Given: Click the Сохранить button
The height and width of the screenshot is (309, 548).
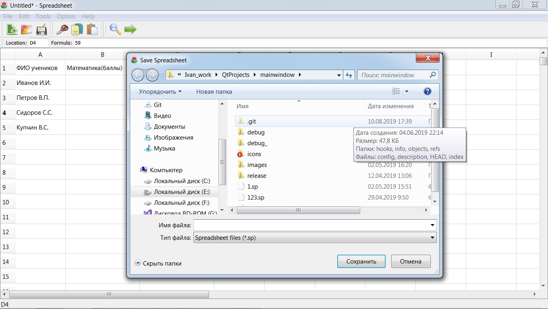Looking at the screenshot, I should tap(361, 262).
